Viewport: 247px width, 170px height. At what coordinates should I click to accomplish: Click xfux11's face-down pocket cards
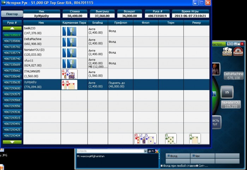point(70,63)
